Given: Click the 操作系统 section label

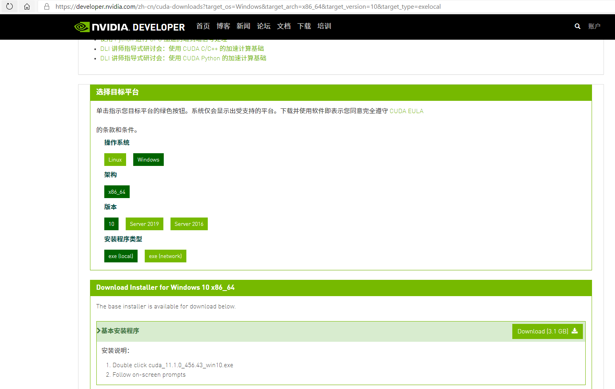Looking at the screenshot, I should pyautogui.click(x=117, y=143).
